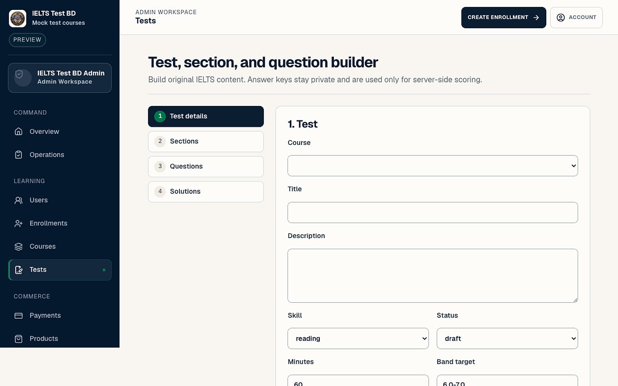The height and width of the screenshot is (386, 618).
Task: Select the Tests sidebar item
Action: 60,270
